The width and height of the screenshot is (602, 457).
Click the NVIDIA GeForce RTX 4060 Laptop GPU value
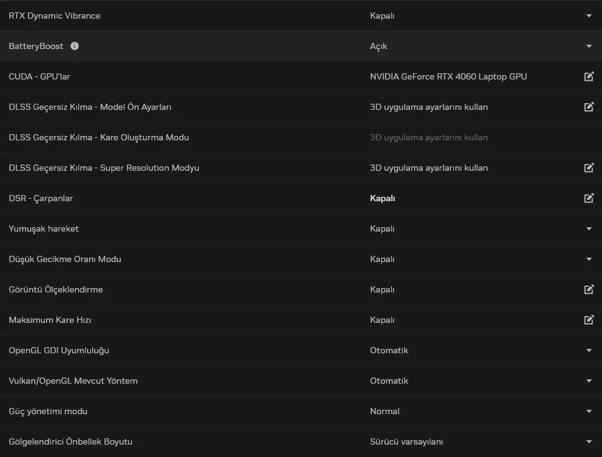pyautogui.click(x=448, y=76)
